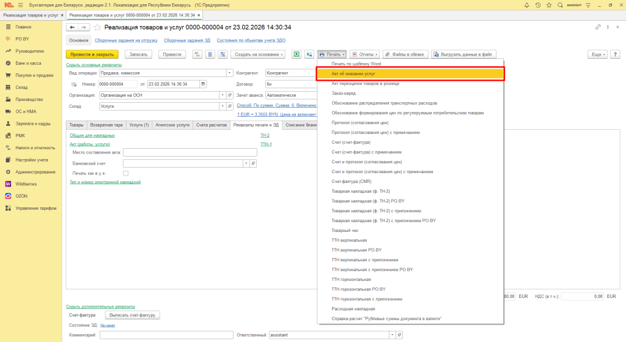Click the back navigation arrow
Screen dimensions: 626x342
(x=72, y=28)
